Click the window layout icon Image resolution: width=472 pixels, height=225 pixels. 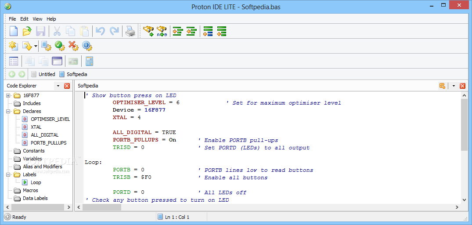57,61
